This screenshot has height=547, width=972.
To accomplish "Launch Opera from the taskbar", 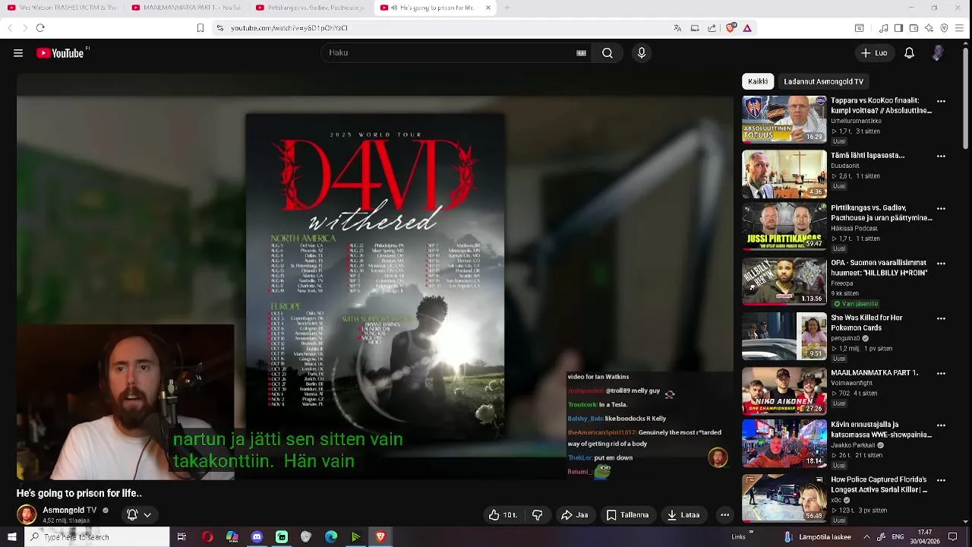I will 207,537.
